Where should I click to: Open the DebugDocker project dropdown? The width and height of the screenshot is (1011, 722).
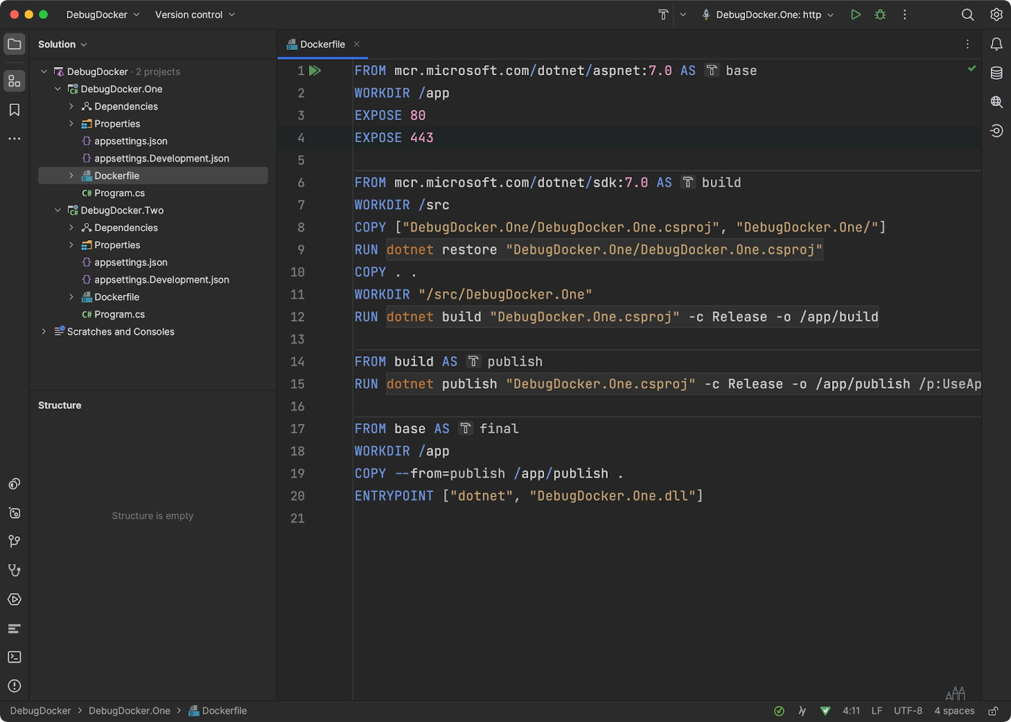tap(103, 15)
